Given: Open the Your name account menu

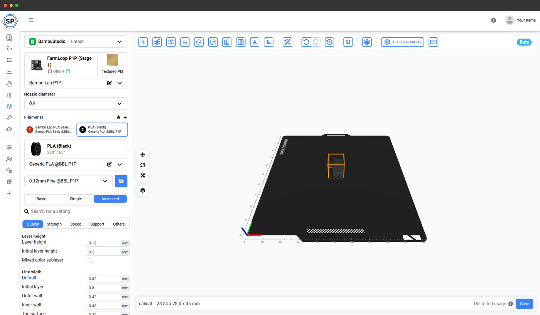Looking at the screenshot, I should (x=520, y=20).
